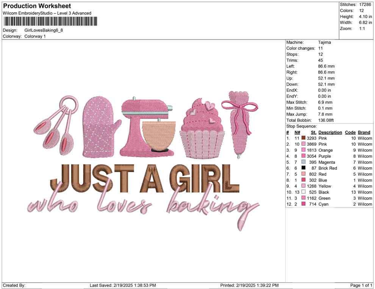Select the brown thread swatch for stop 1 Pink
375x289 pixels.
point(303,138)
